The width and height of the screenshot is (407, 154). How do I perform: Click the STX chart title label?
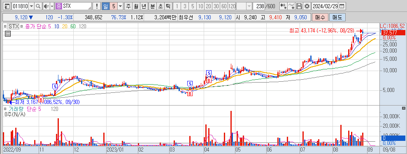point(13,26)
